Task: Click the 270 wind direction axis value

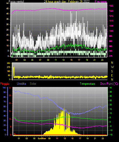Action: [8, 67]
